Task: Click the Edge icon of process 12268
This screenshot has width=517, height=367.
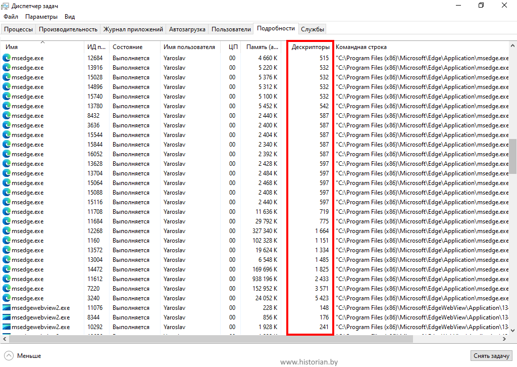Action: pyautogui.click(x=7, y=231)
